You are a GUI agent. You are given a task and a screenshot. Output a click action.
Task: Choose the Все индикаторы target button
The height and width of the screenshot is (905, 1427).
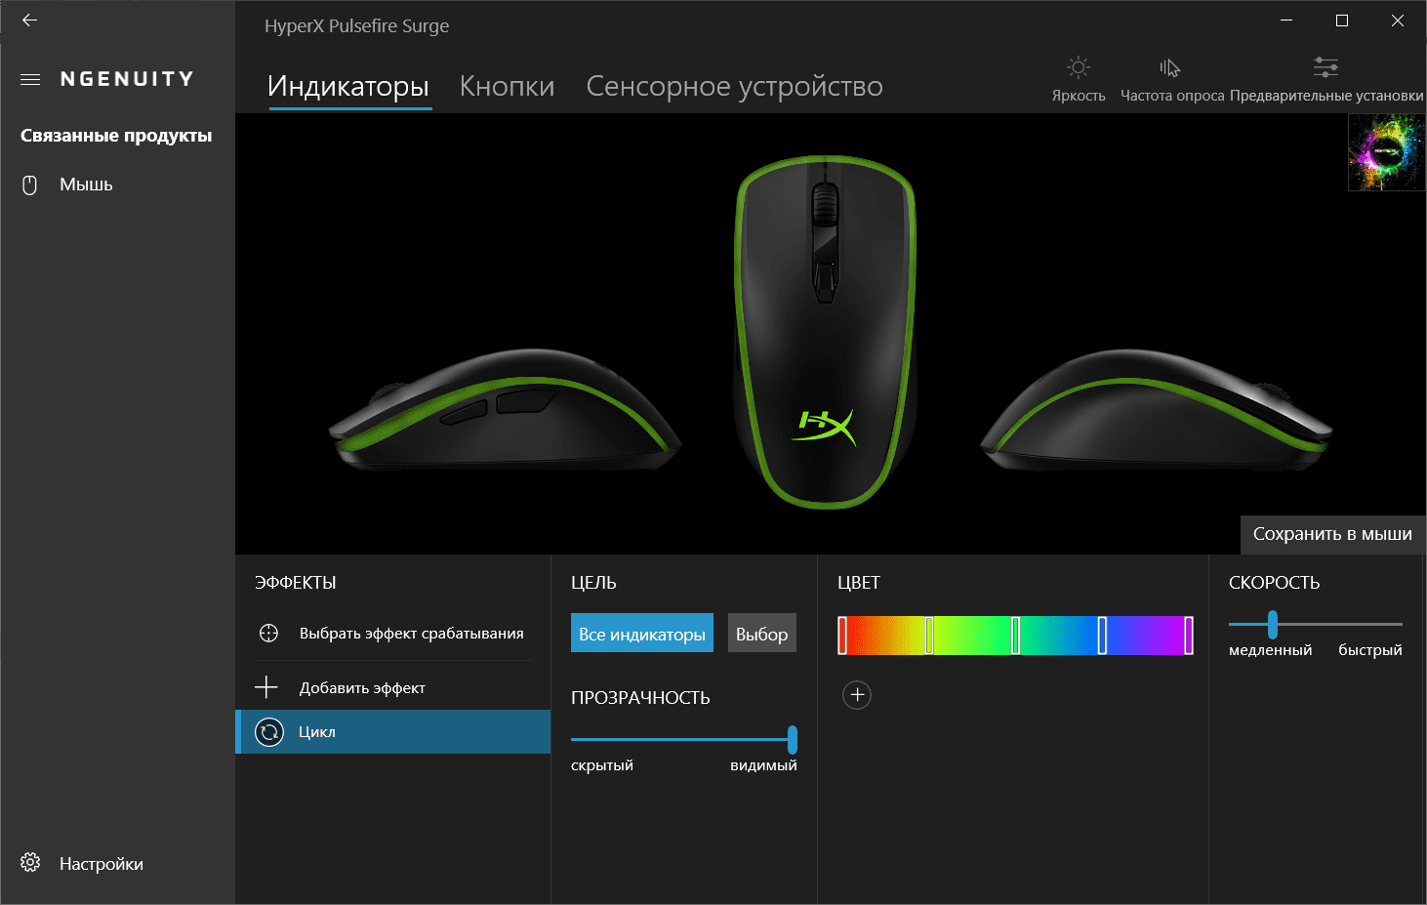642,634
